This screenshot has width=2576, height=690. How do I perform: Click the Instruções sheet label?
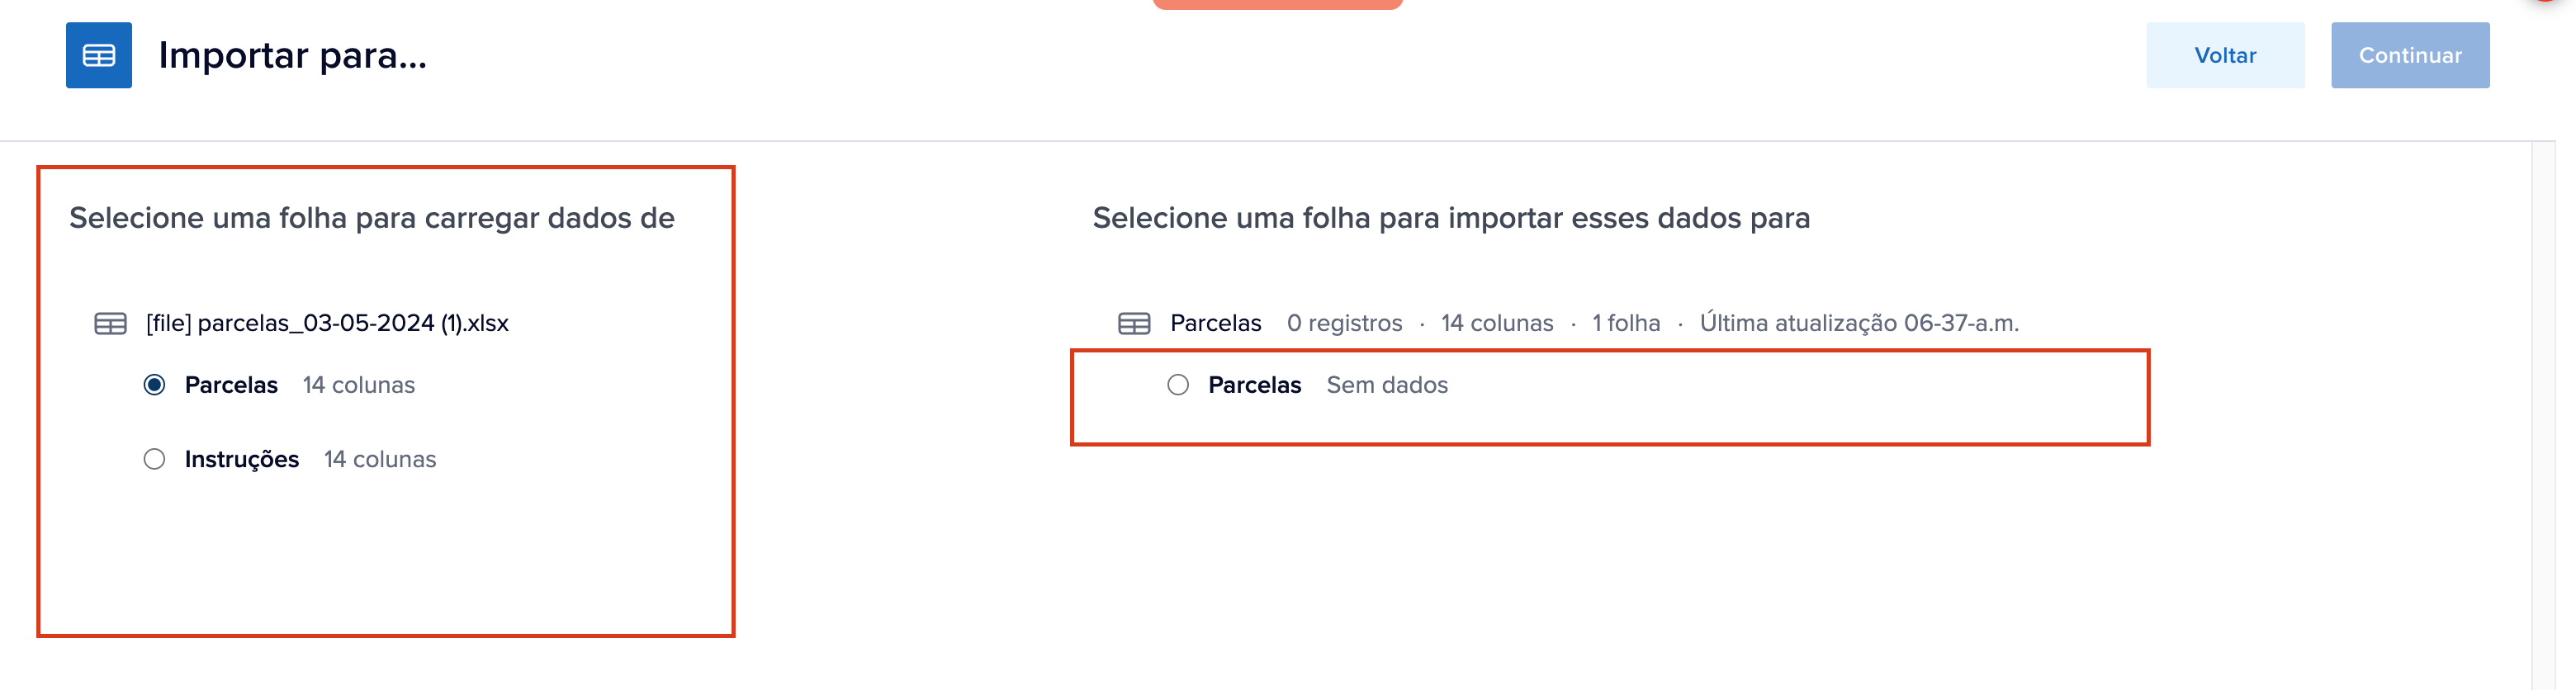(x=241, y=459)
